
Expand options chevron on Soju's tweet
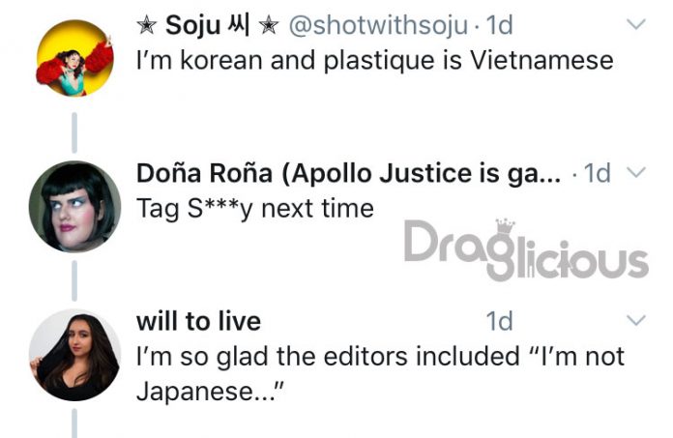point(635,23)
